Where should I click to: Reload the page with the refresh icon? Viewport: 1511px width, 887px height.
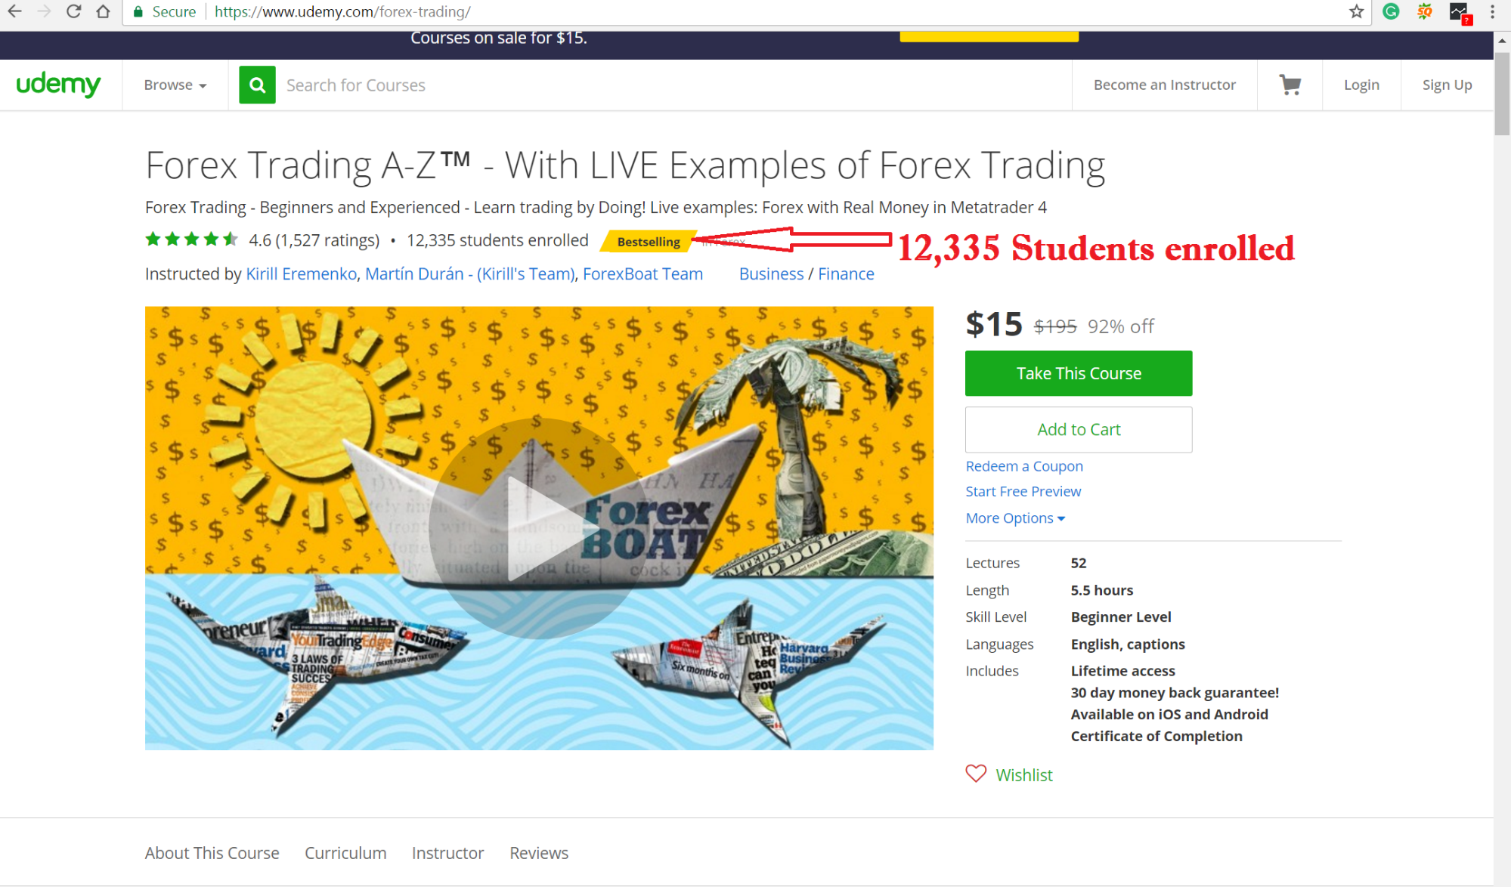click(73, 11)
